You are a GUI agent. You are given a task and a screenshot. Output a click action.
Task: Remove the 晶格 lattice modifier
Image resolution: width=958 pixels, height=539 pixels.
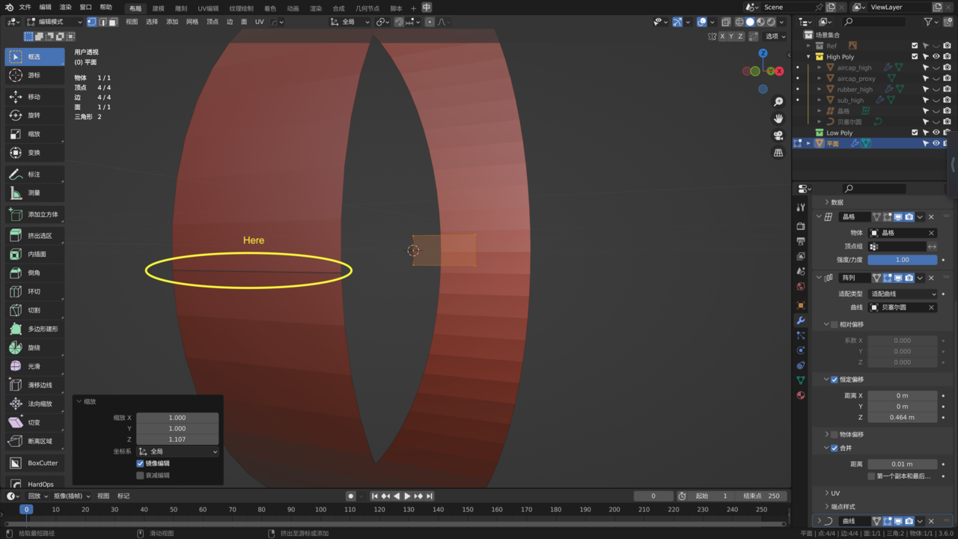tap(931, 217)
